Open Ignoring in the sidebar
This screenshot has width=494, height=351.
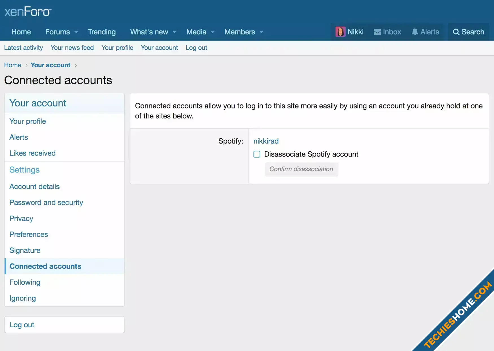tap(64, 298)
